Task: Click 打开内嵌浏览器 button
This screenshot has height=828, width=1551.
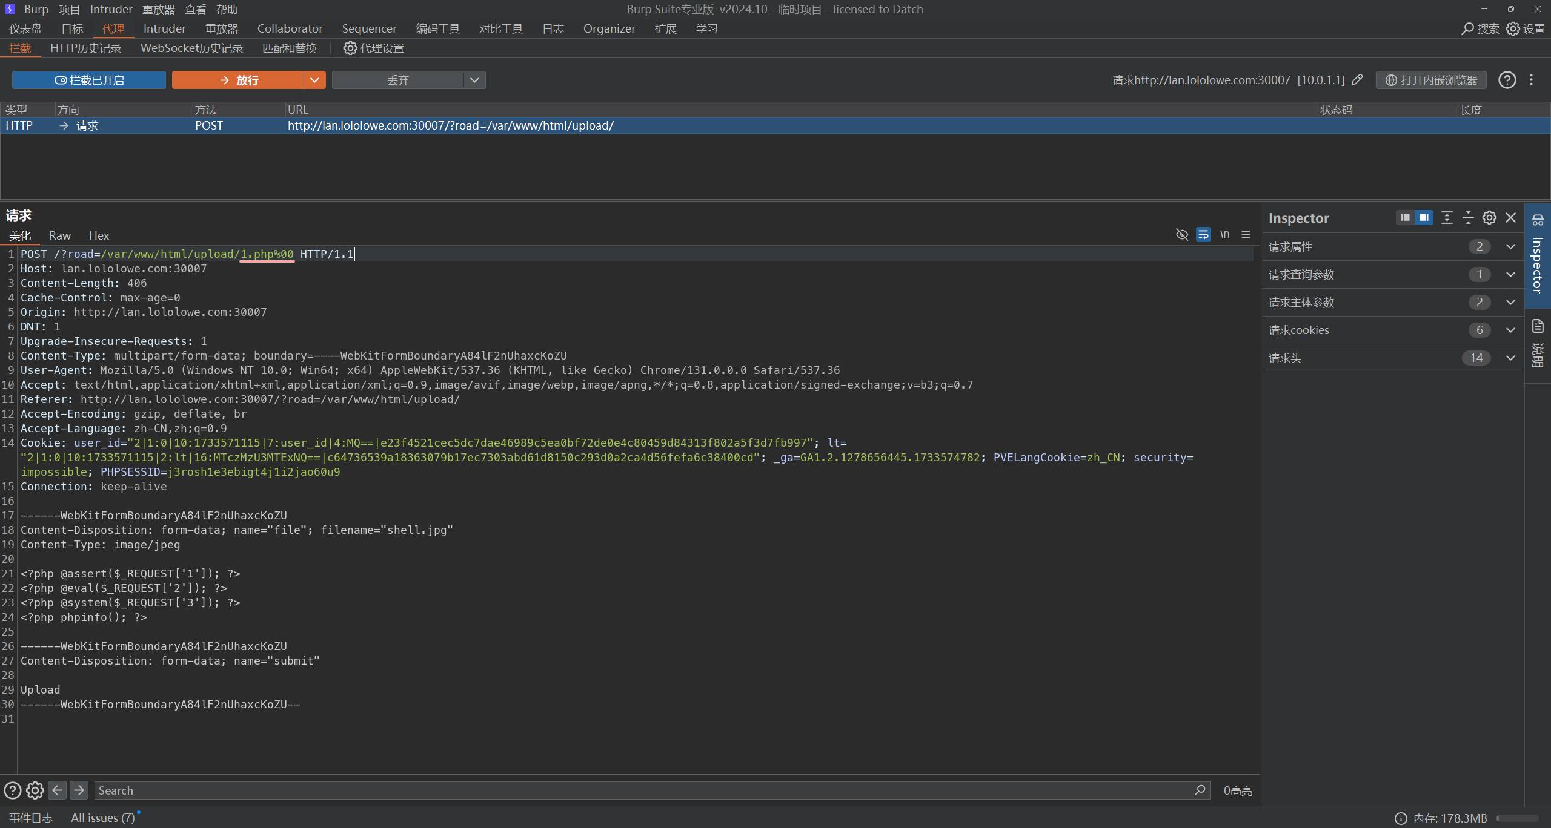Action: click(x=1431, y=80)
